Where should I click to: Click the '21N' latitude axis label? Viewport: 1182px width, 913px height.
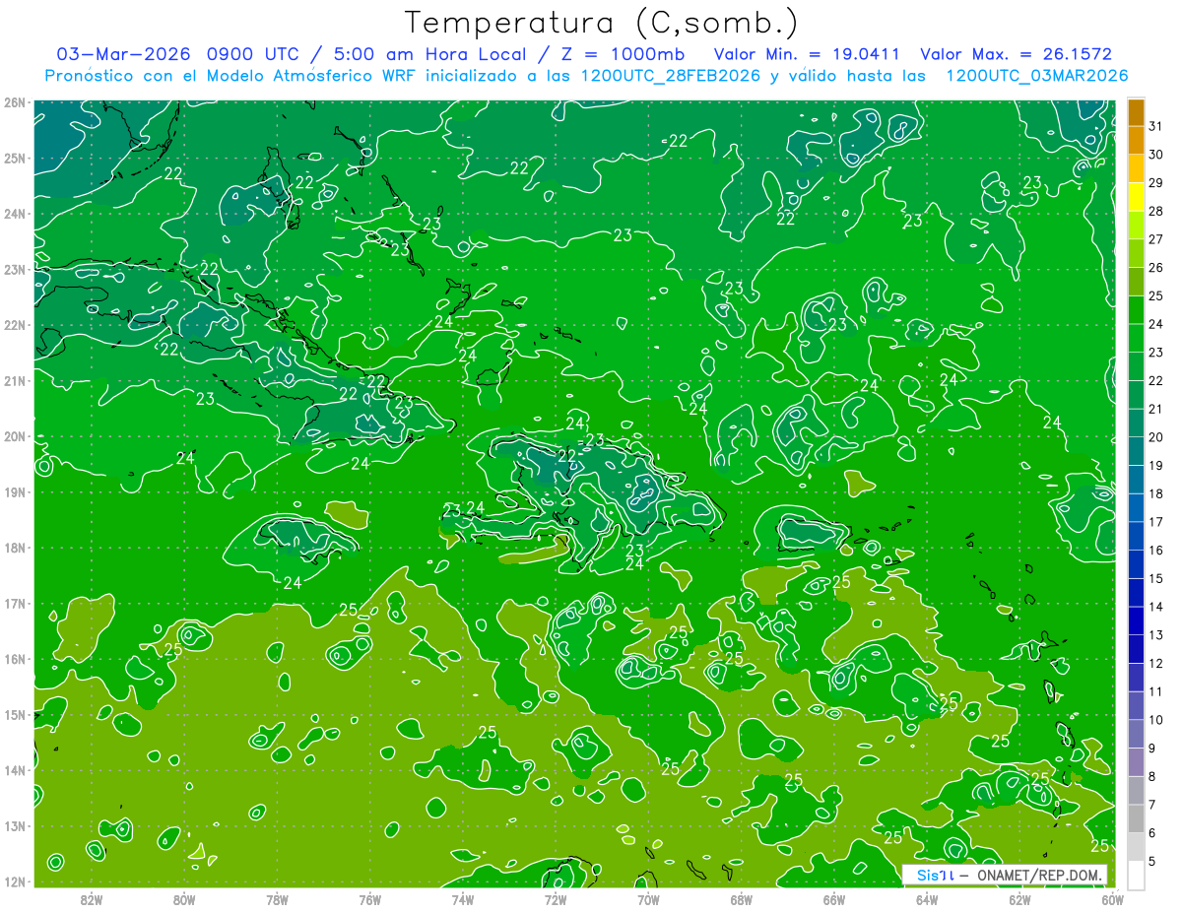pos(14,381)
